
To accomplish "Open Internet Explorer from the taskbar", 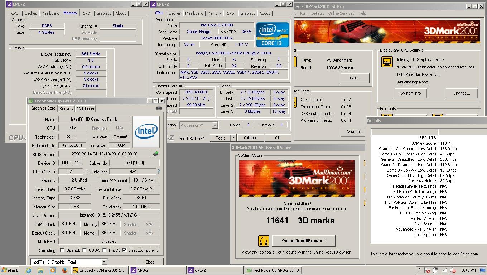I will click(x=28, y=270).
